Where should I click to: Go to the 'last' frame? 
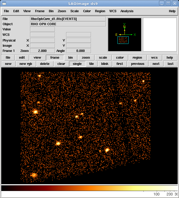click(x=171, y=64)
